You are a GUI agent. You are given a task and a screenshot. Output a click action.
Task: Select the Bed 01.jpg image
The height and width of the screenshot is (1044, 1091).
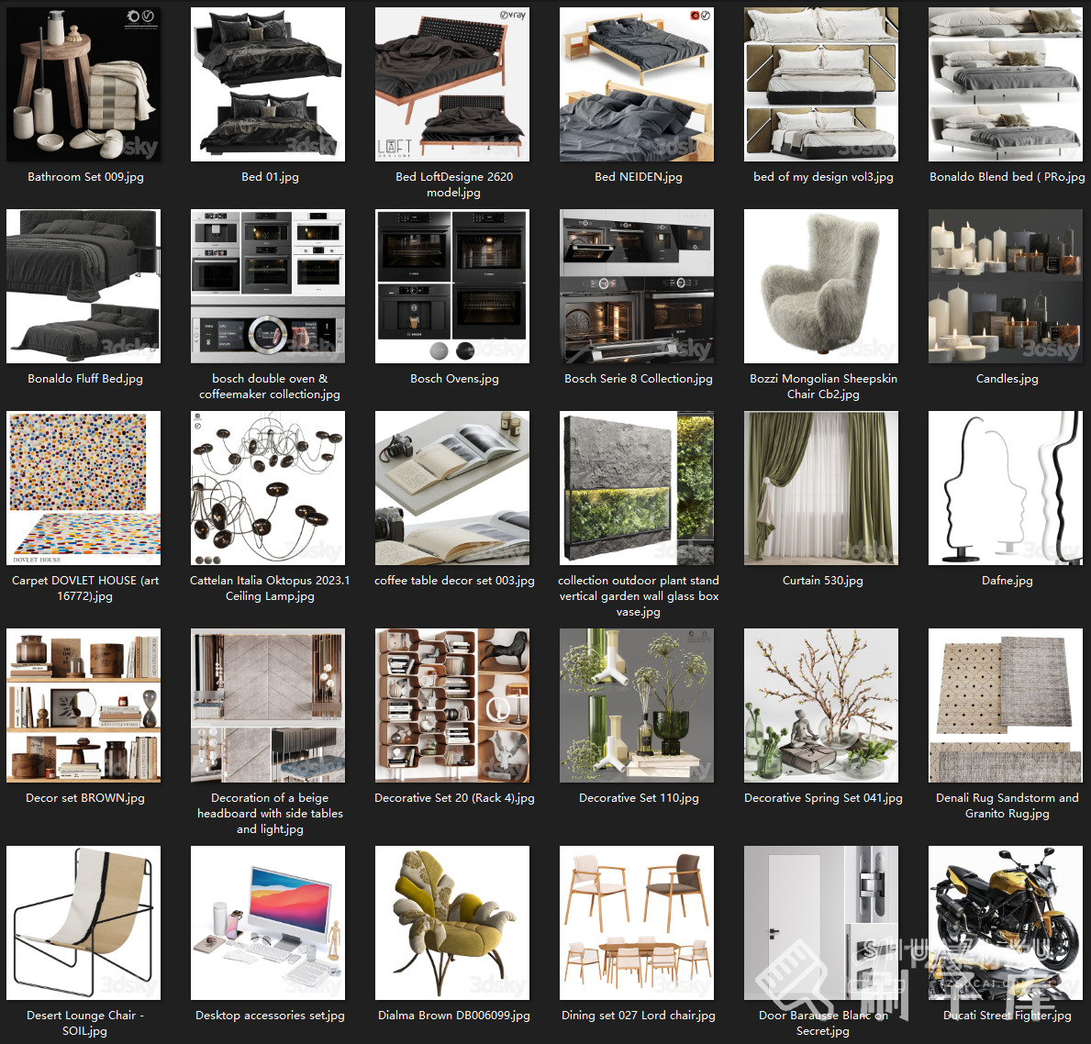[x=268, y=84]
